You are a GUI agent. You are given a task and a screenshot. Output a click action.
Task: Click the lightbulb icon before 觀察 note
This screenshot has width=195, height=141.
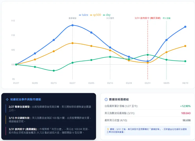(108, 129)
